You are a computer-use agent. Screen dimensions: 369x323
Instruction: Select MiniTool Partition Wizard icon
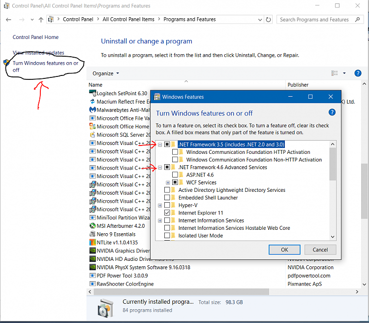[x=92, y=217]
